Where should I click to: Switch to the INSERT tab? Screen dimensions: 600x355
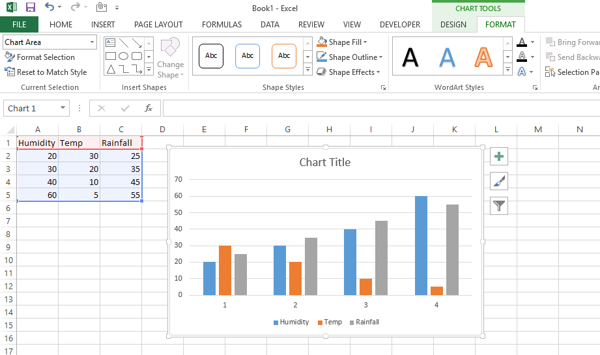pyautogui.click(x=103, y=25)
